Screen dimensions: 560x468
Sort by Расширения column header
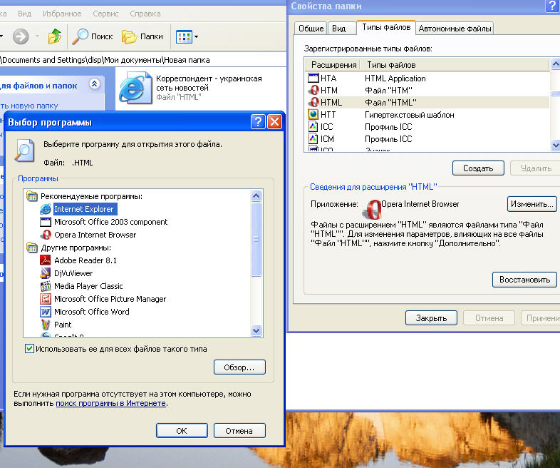point(333,65)
